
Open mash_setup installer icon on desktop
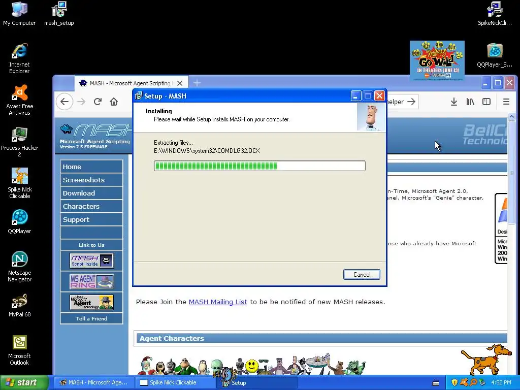click(59, 14)
